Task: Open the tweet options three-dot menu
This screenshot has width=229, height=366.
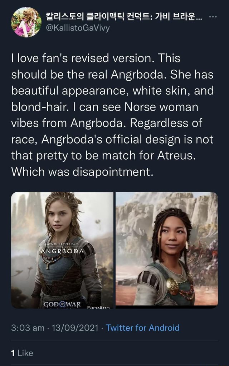Action: tap(213, 17)
